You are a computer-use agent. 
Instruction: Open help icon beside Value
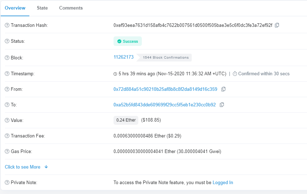coord(7,120)
